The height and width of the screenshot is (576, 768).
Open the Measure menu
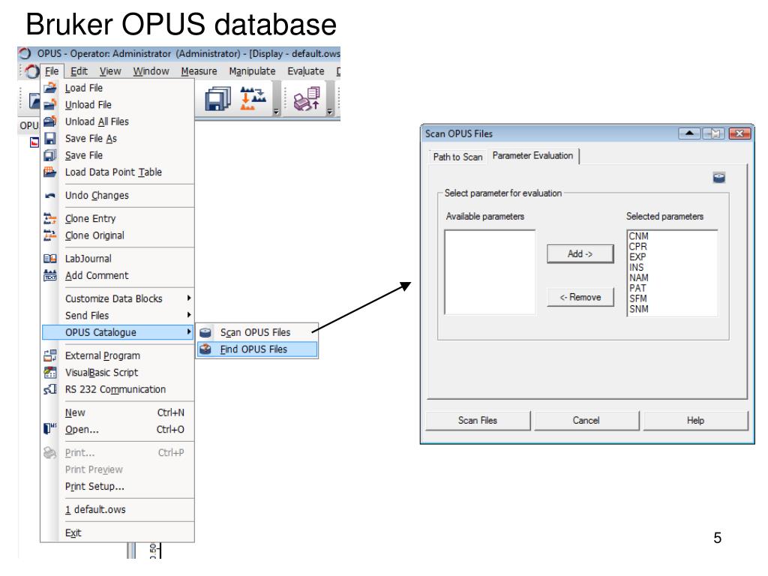point(199,71)
